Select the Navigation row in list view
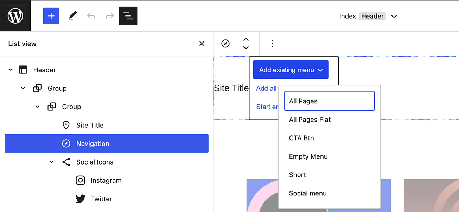 (x=107, y=143)
